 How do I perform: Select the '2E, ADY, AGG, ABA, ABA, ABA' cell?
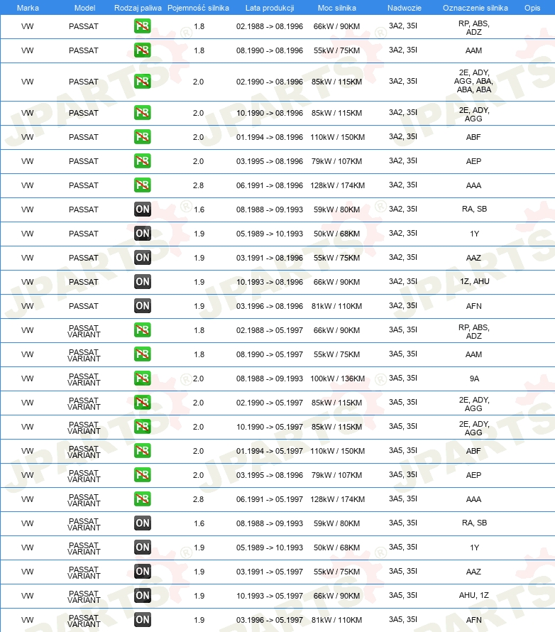pyautogui.click(x=473, y=81)
